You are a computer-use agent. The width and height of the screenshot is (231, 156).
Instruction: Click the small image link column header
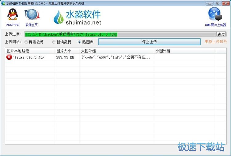tap(185, 51)
